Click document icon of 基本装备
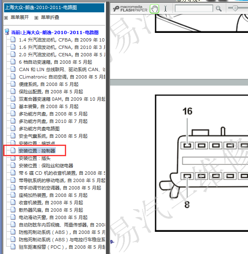Image resolution: width=248 pixels, height=254 pixels. pyautogui.click(x=13, y=106)
